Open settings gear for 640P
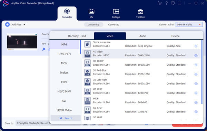Image resolution: width=207 pixels, height=131 pixels. [196, 102]
